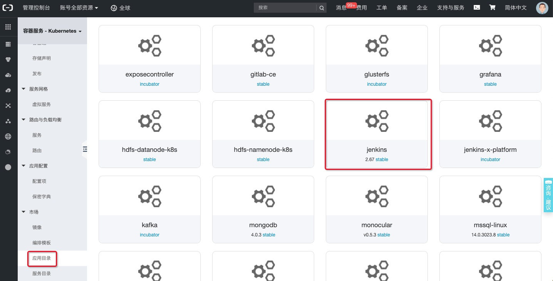This screenshot has width=553, height=281.
Task: Click the monocular chart name
Action: 377,225
